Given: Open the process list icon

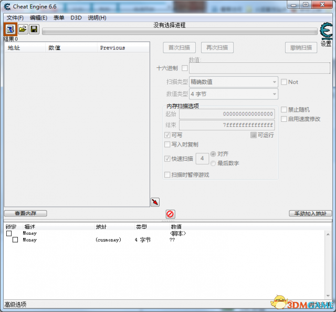Looking at the screenshot, I should pyautogui.click(x=10, y=29).
